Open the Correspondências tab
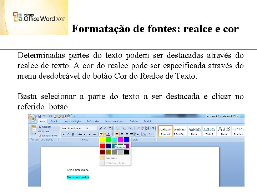 [114, 122]
